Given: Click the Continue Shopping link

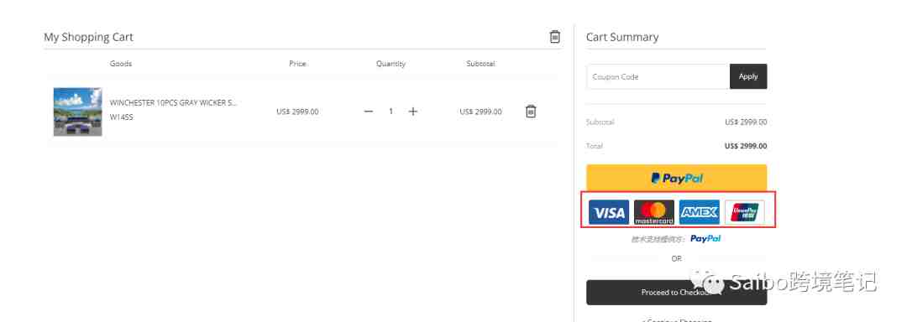Looking at the screenshot, I should [x=676, y=319].
